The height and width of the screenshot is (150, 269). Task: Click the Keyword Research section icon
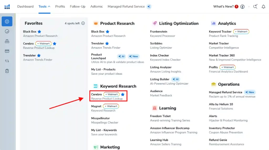click(x=96, y=86)
